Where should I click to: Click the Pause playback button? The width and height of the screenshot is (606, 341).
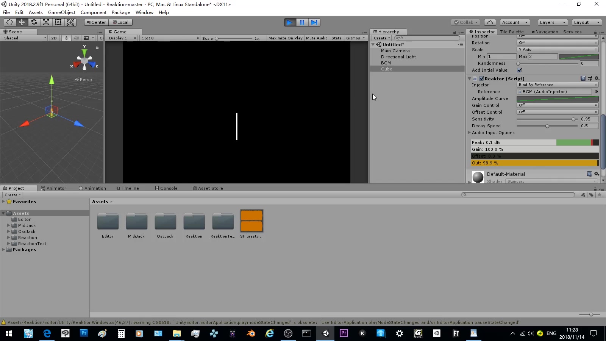point(302,22)
